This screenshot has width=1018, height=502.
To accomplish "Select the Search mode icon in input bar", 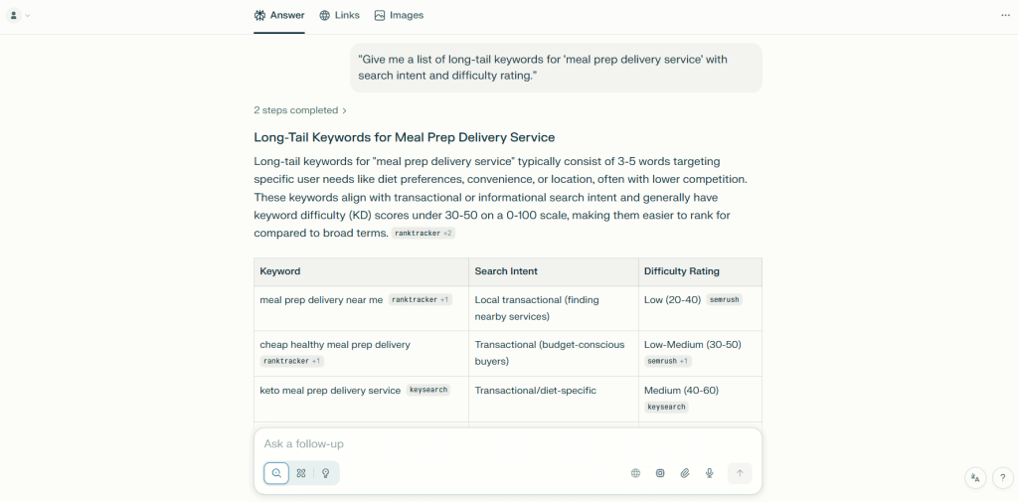I will tap(276, 473).
